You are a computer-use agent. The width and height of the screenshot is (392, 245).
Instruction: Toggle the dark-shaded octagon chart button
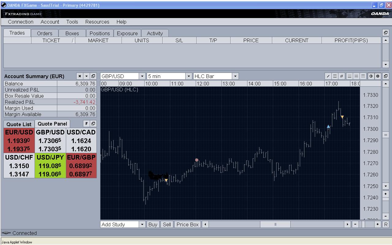(378, 76)
